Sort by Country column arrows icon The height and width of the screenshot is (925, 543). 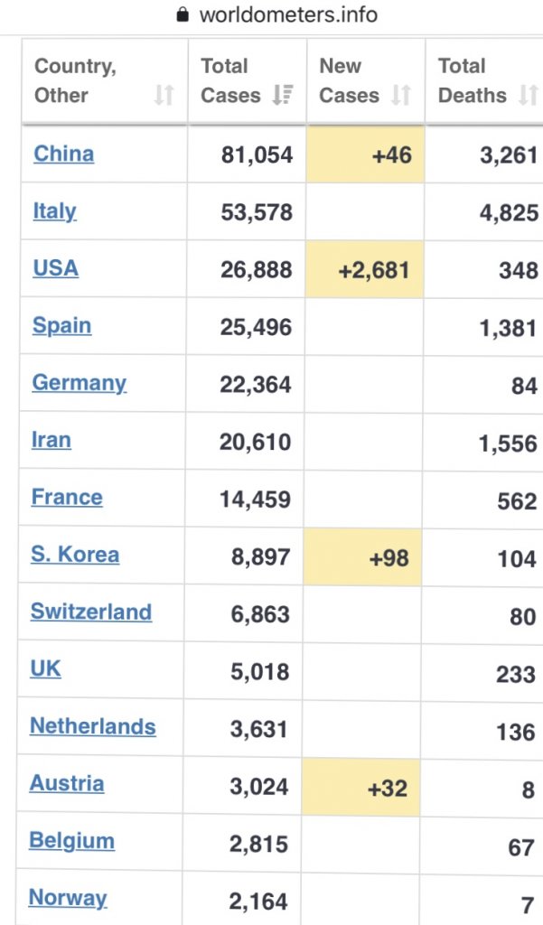click(164, 95)
